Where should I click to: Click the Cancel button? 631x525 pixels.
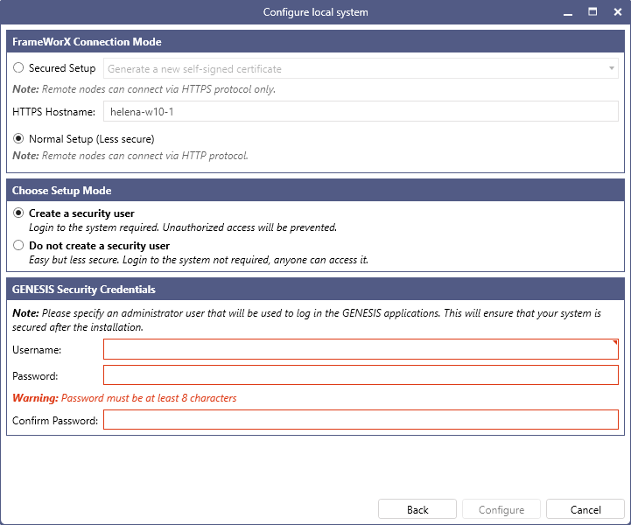585,509
